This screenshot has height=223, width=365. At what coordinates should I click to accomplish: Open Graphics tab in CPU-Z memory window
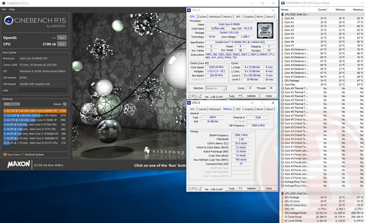pos(249,109)
